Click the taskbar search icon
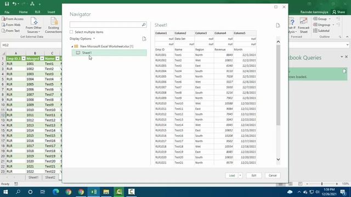Viewport: 351px width, 197px height. [x=18, y=192]
